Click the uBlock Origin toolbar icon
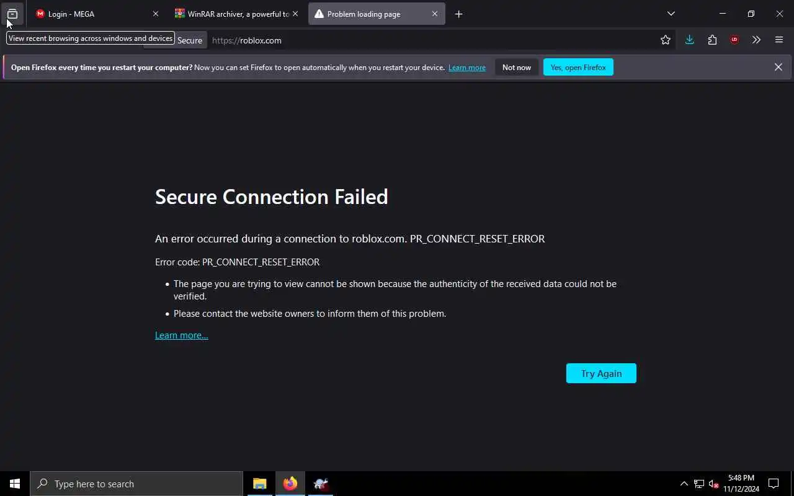 coord(734,40)
